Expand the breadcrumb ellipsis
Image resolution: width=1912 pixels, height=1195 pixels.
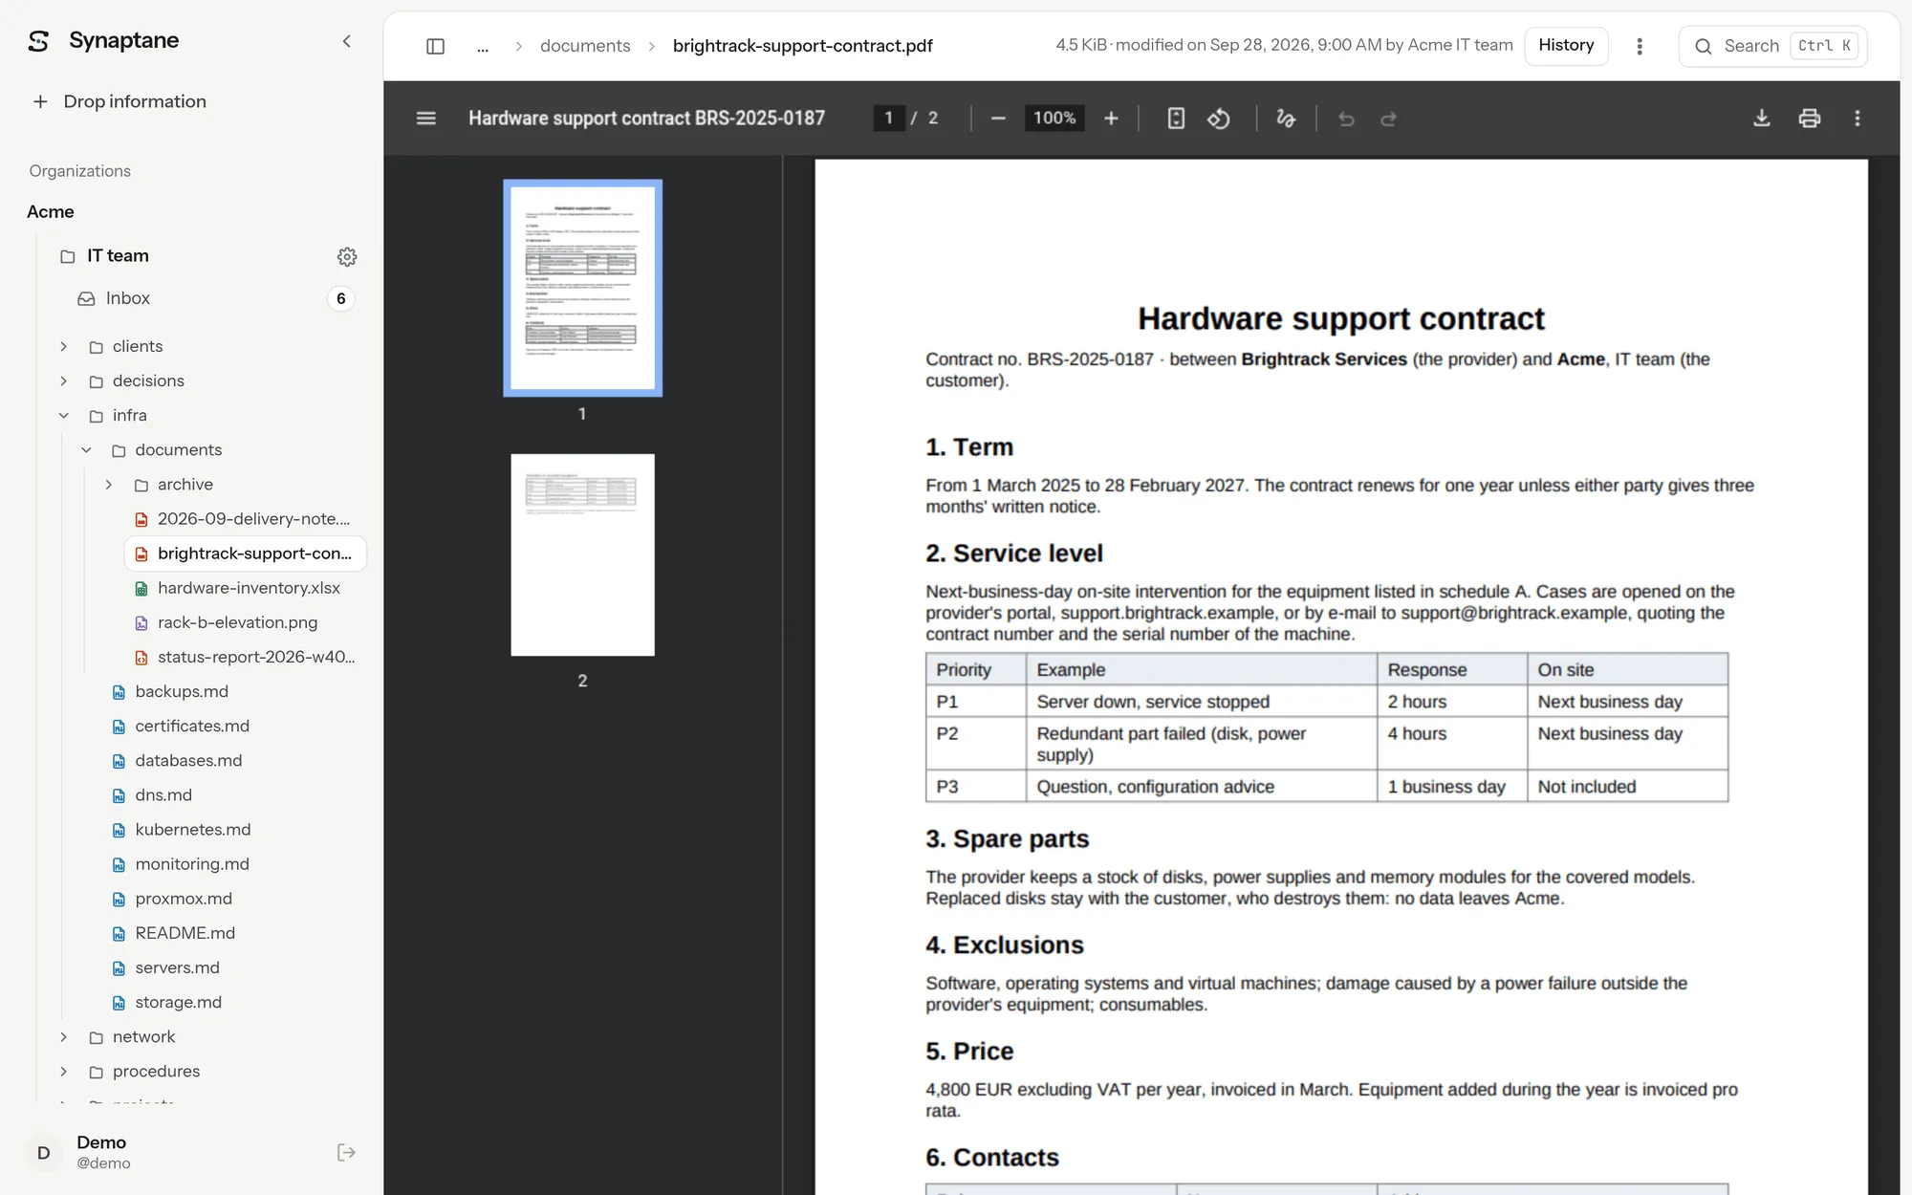[483, 46]
